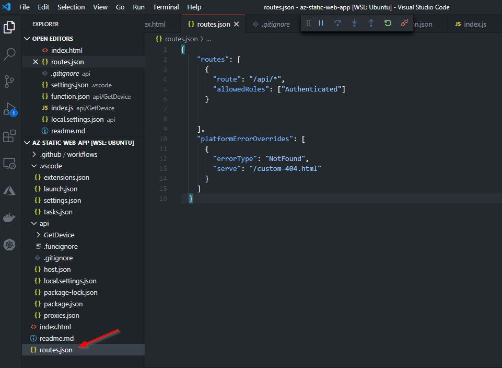This screenshot has width=502, height=368.
Task: Open the Terminal menu
Action: click(x=166, y=7)
